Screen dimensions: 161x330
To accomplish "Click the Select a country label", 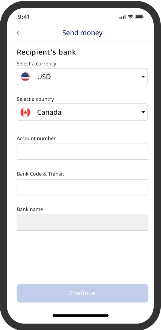I will [36, 99].
